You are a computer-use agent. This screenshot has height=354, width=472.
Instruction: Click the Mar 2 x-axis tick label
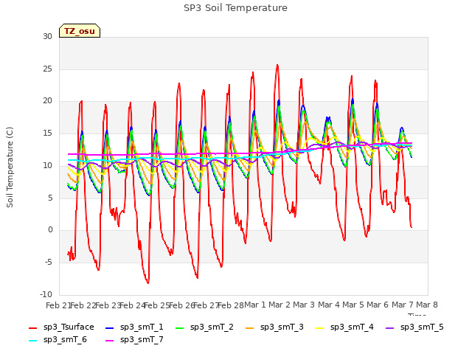pos(280,305)
